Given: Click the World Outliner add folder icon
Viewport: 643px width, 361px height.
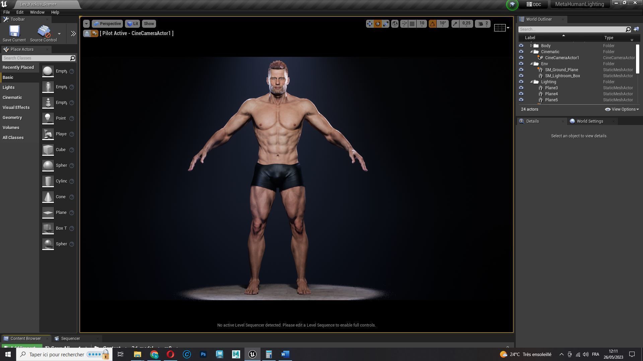Looking at the screenshot, I should (x=636, y=29).
